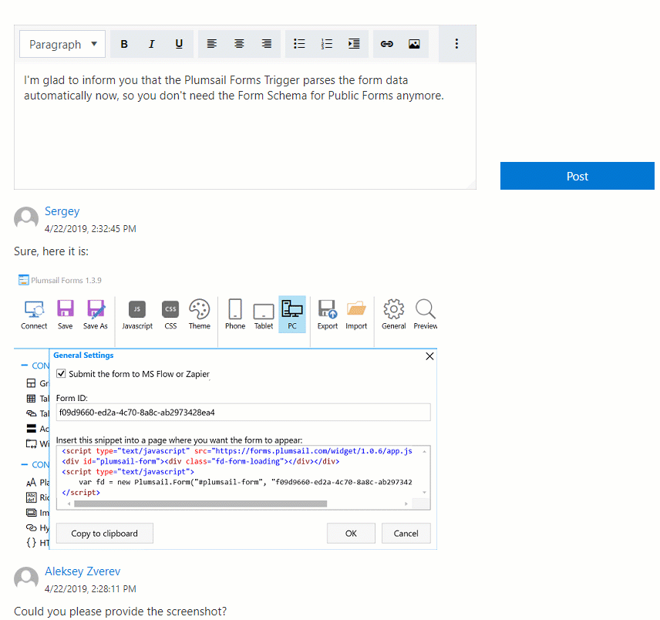
Task: Toggle bold formatting in editor toolbar
Action: 124,44
